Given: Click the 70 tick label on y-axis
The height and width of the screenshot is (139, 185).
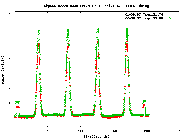Looking at the screenshot, I should click(10, 13).
